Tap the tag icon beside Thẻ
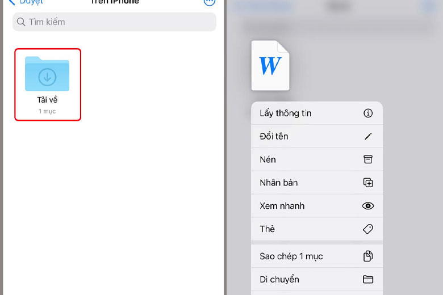 pyautogui.click(x=368, y=229)
